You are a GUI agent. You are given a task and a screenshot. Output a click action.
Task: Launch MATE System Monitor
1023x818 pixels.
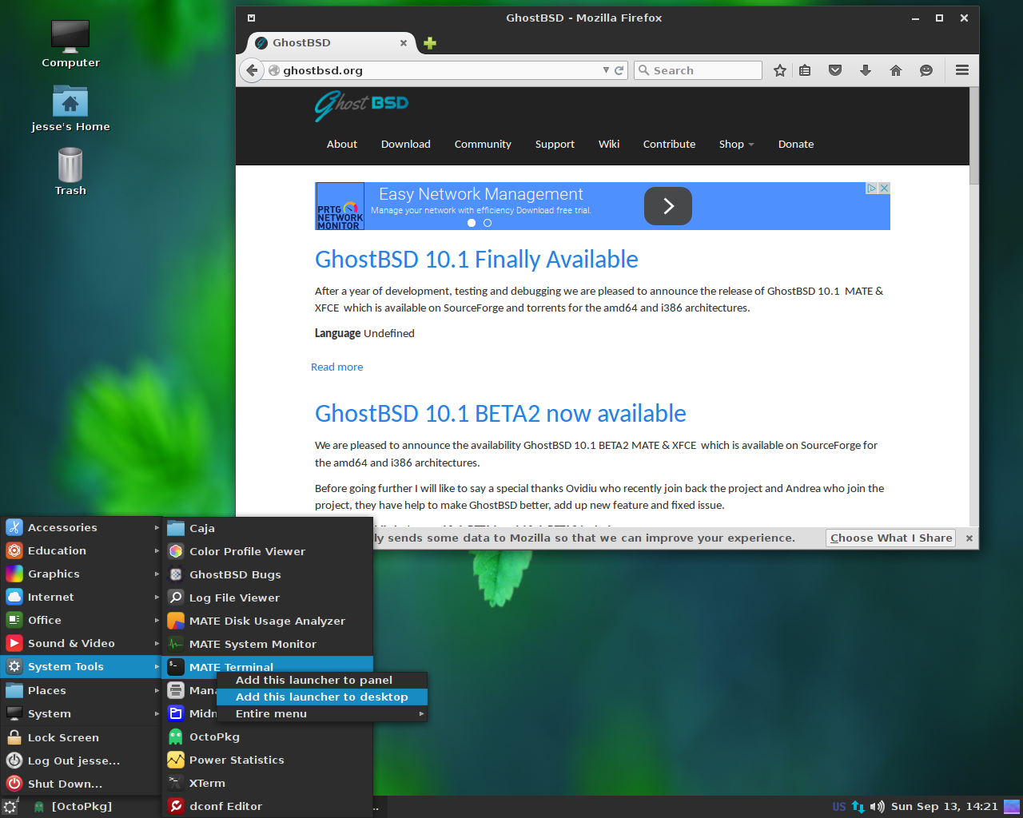pos(268,644)
